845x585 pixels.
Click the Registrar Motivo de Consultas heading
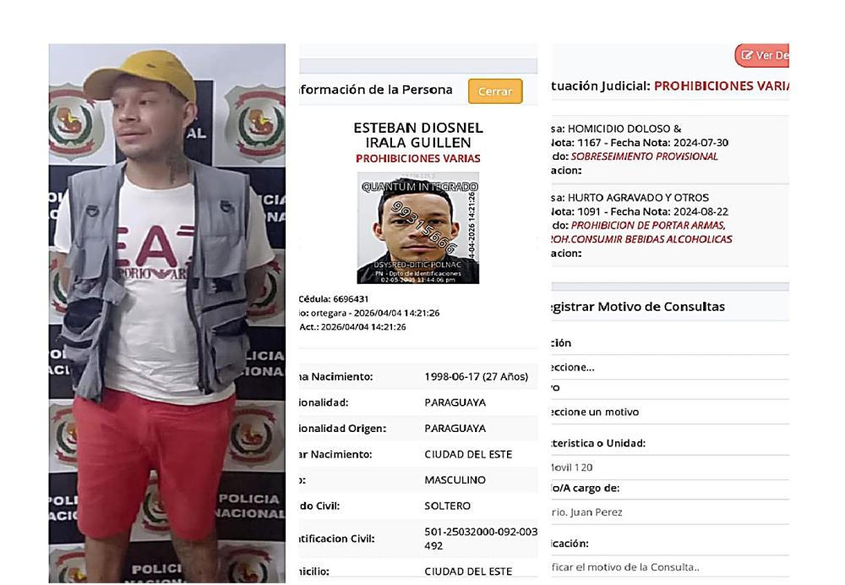(x=638, y=307)
